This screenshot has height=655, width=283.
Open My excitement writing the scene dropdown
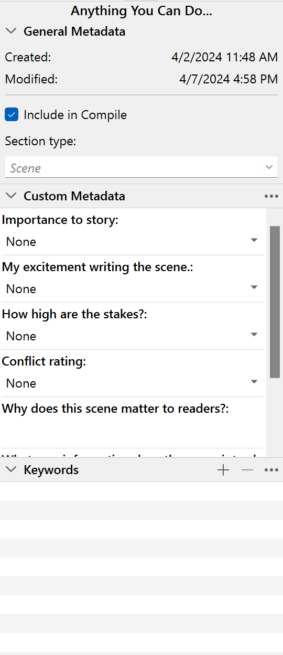coord(133,289)
